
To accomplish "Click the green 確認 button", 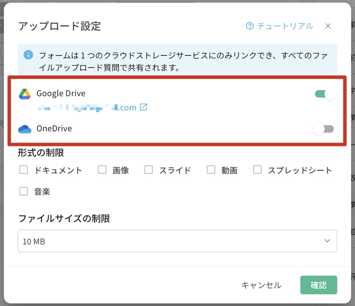I will click(x=319, y=285).
